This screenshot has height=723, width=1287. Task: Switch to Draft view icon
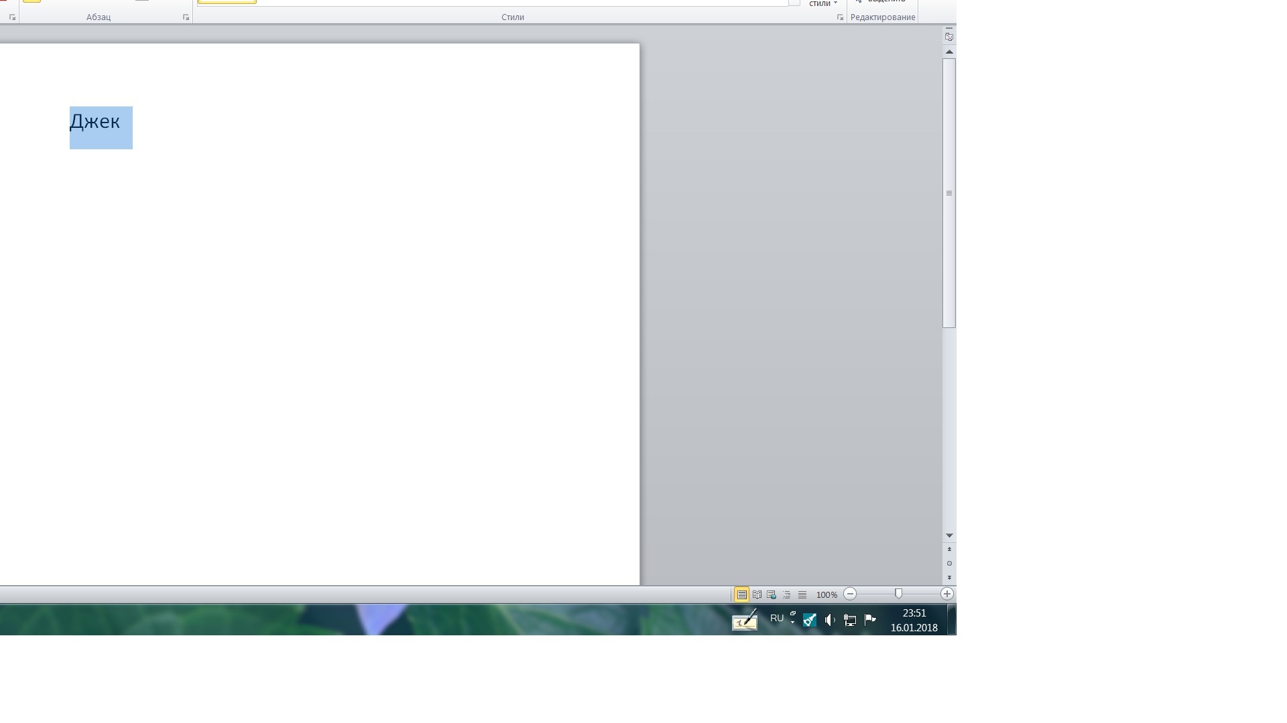coord(802,594)
